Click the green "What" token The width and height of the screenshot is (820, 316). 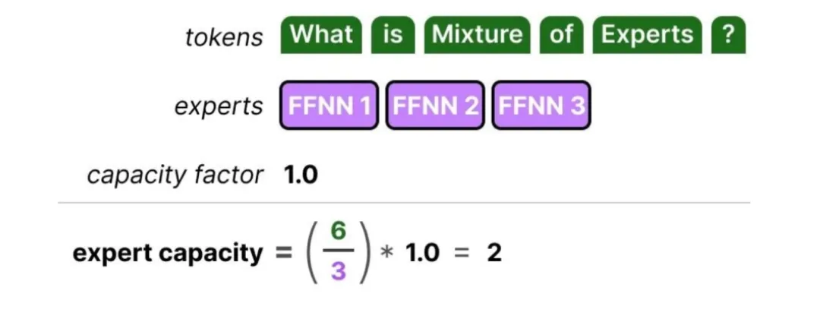tap(321, 35)
